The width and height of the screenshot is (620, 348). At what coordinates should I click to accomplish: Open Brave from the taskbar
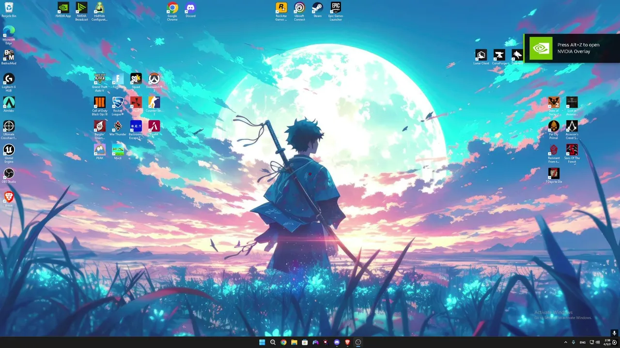[x=347, y=342]
